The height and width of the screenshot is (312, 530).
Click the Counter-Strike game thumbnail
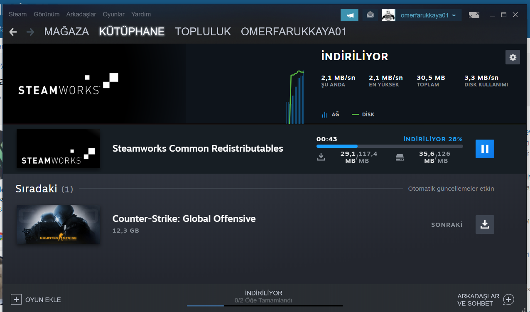pos(58,224)
